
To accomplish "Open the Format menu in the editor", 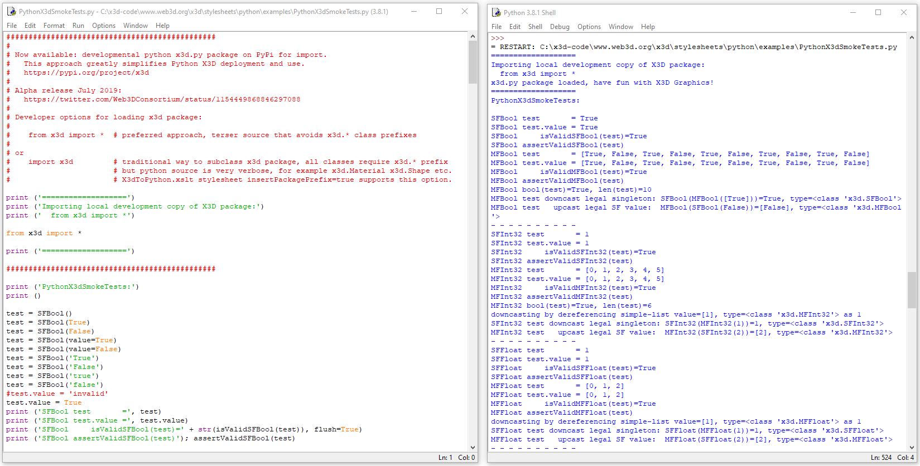I will [54, 26].
